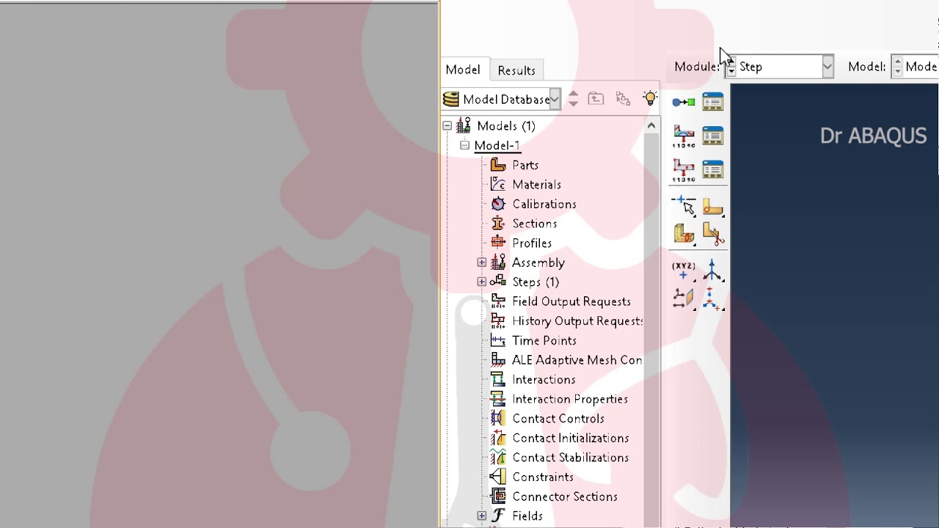
Task: Click the Materials icon in the tree
Action: [498, 185]
